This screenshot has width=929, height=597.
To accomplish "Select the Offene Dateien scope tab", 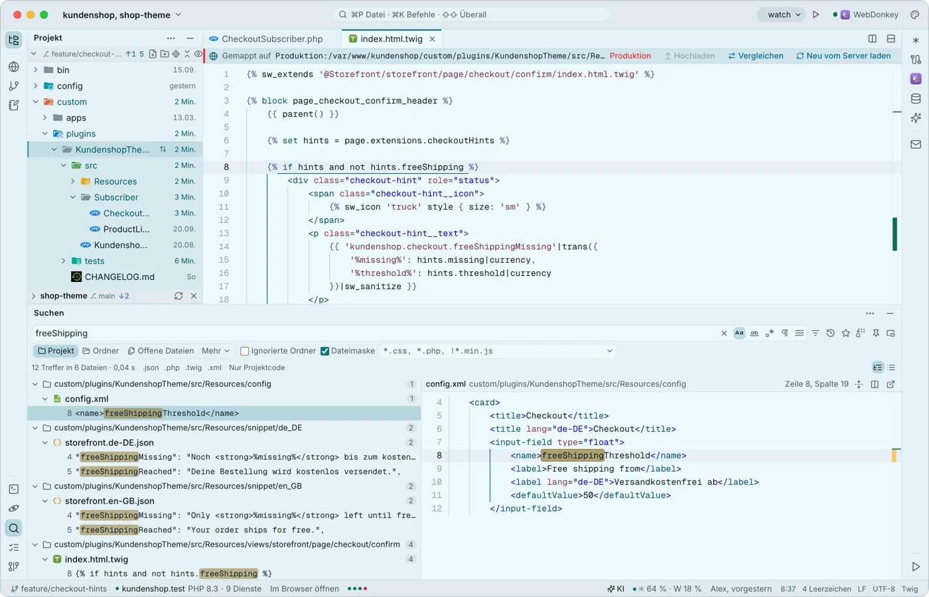I will pyautogui.click(x=161, y=351).
